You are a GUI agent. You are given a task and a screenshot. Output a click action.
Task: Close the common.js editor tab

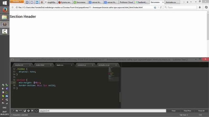click(93, 65)
